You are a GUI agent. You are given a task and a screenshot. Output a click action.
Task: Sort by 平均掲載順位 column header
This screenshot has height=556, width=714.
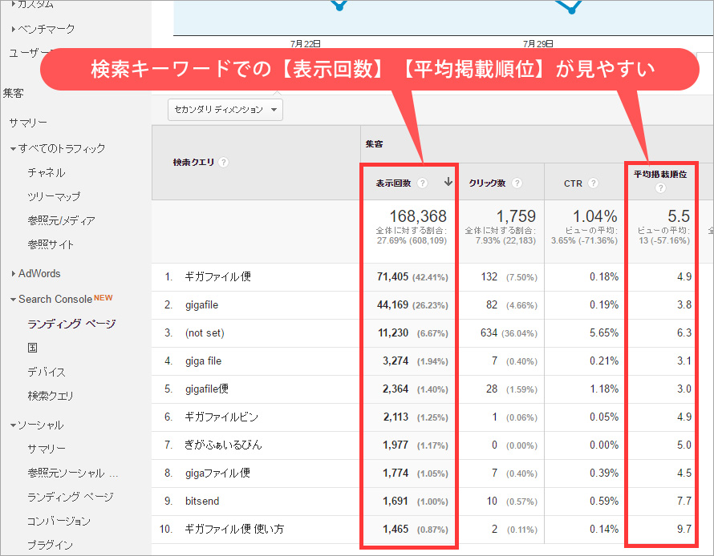coord(660,174)
